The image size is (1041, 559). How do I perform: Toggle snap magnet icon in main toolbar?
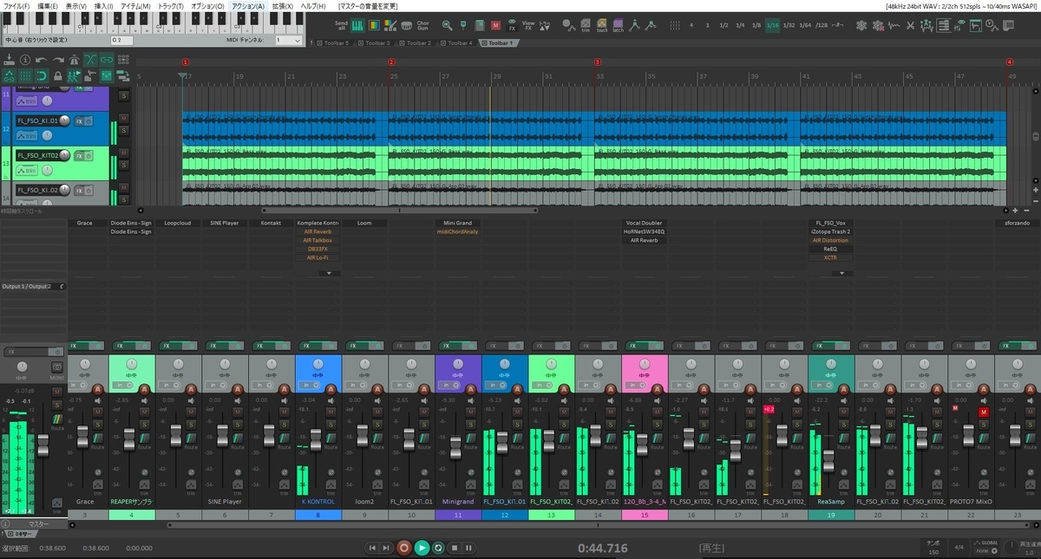(43, 75)
